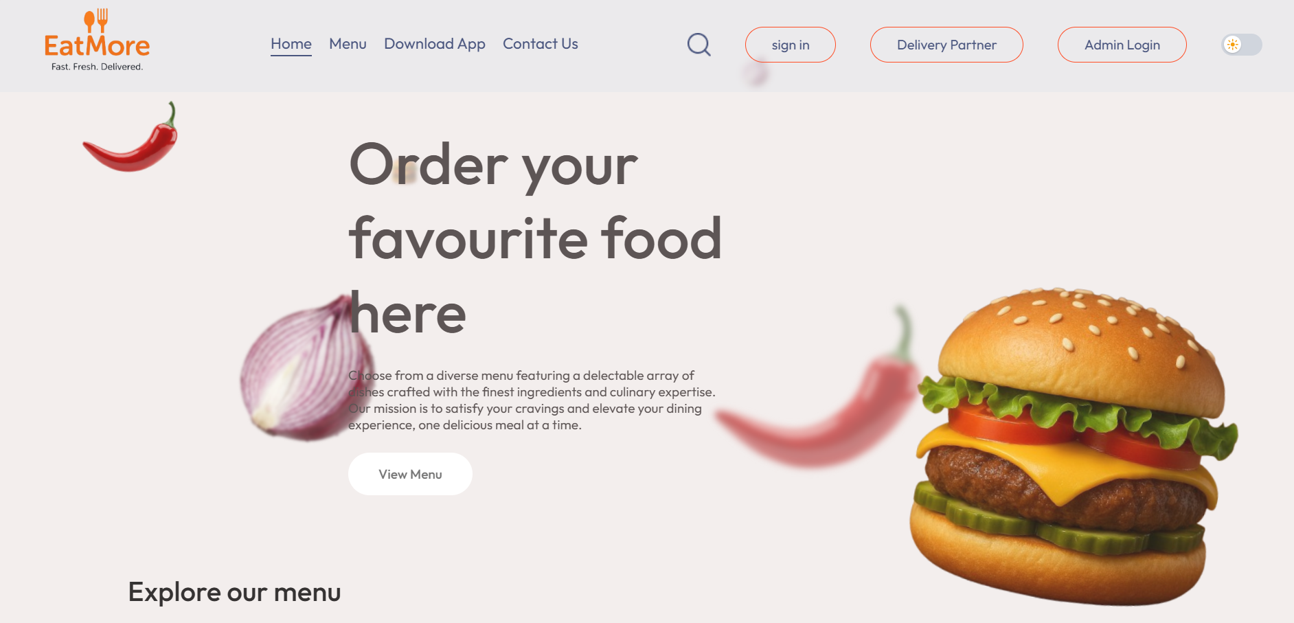Click the EatMore logo
Image resolution: width=1294 pixels, height=623 pixels.
coord(97,40)
